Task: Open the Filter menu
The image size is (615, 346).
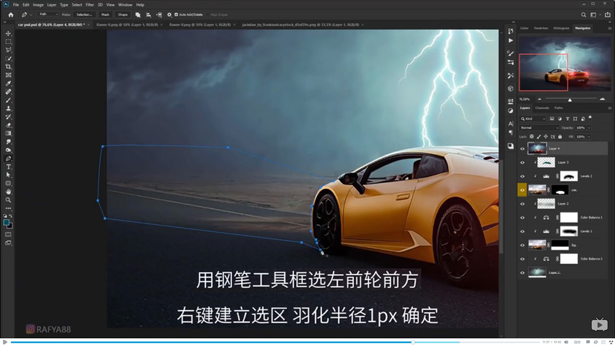Action: coord(89,4)
